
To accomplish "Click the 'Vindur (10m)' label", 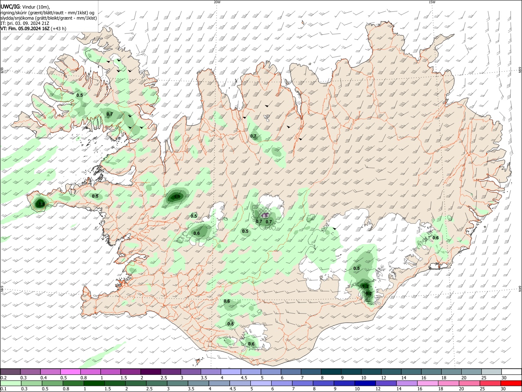I will [x=36, y=7].
